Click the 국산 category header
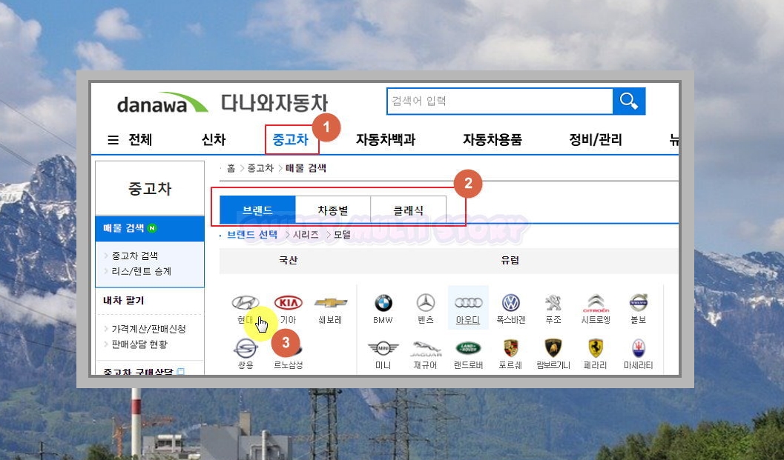The image size is (784, 460). tap(289, 260)
